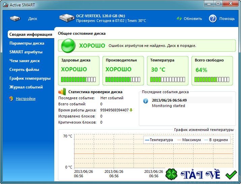Image resolution: width=241 pixels, height=184 pixels.
Task: Click the Active SMART title bar app icon
Action: point(5,5)
